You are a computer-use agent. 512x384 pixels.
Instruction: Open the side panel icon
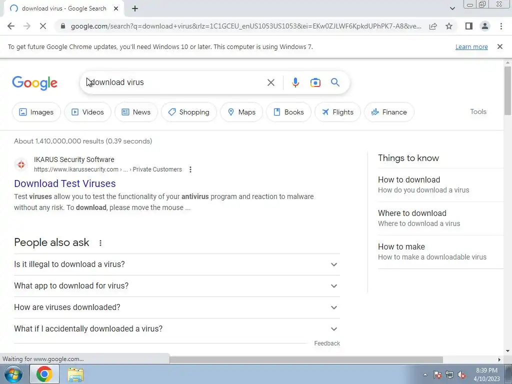point(469,26)
